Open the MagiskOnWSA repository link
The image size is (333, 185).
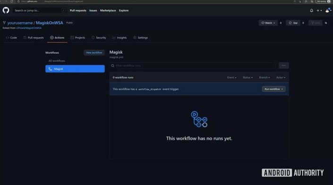(x=49, y=23)
